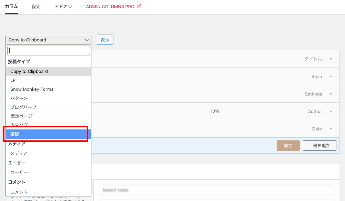Expand the Date column row arrow
345x201 pixels.
coord(331,129)
